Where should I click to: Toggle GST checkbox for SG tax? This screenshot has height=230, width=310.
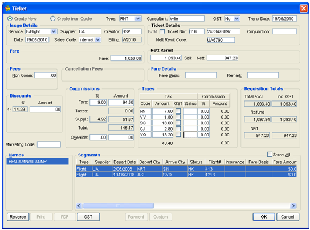(x=178, y=123)
